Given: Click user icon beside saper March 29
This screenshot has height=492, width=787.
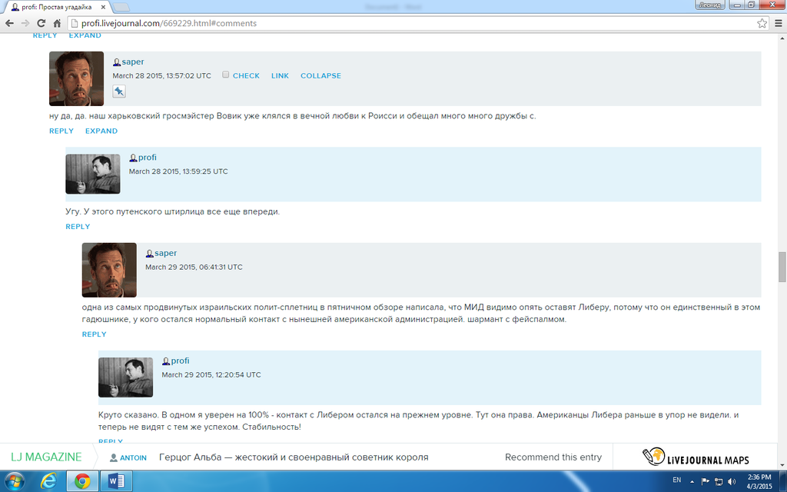Looking at the screenshot, I should 150,254.
